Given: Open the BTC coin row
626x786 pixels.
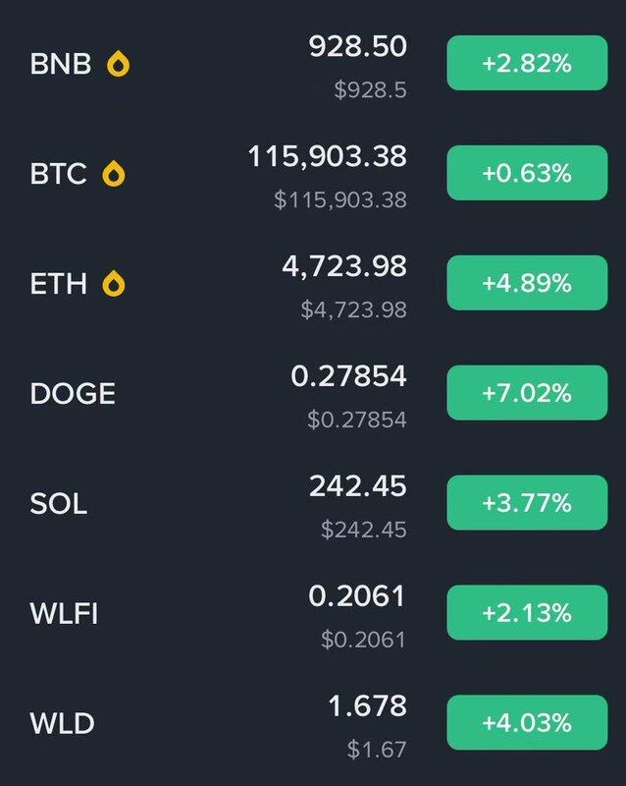Looking at the screenshot, I should [x=313, y=174].
